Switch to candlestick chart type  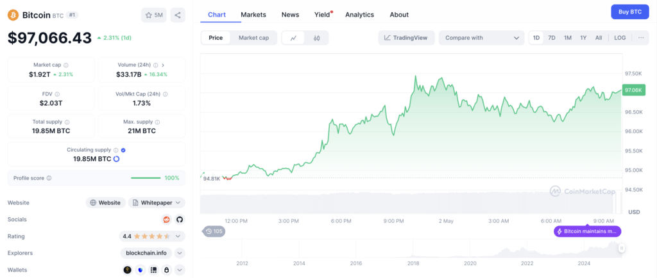pyautogui.click(x=317, y=38)
